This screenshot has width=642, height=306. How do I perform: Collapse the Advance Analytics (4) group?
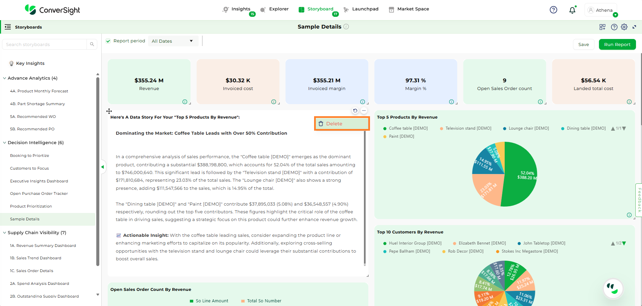click(5, 78)
